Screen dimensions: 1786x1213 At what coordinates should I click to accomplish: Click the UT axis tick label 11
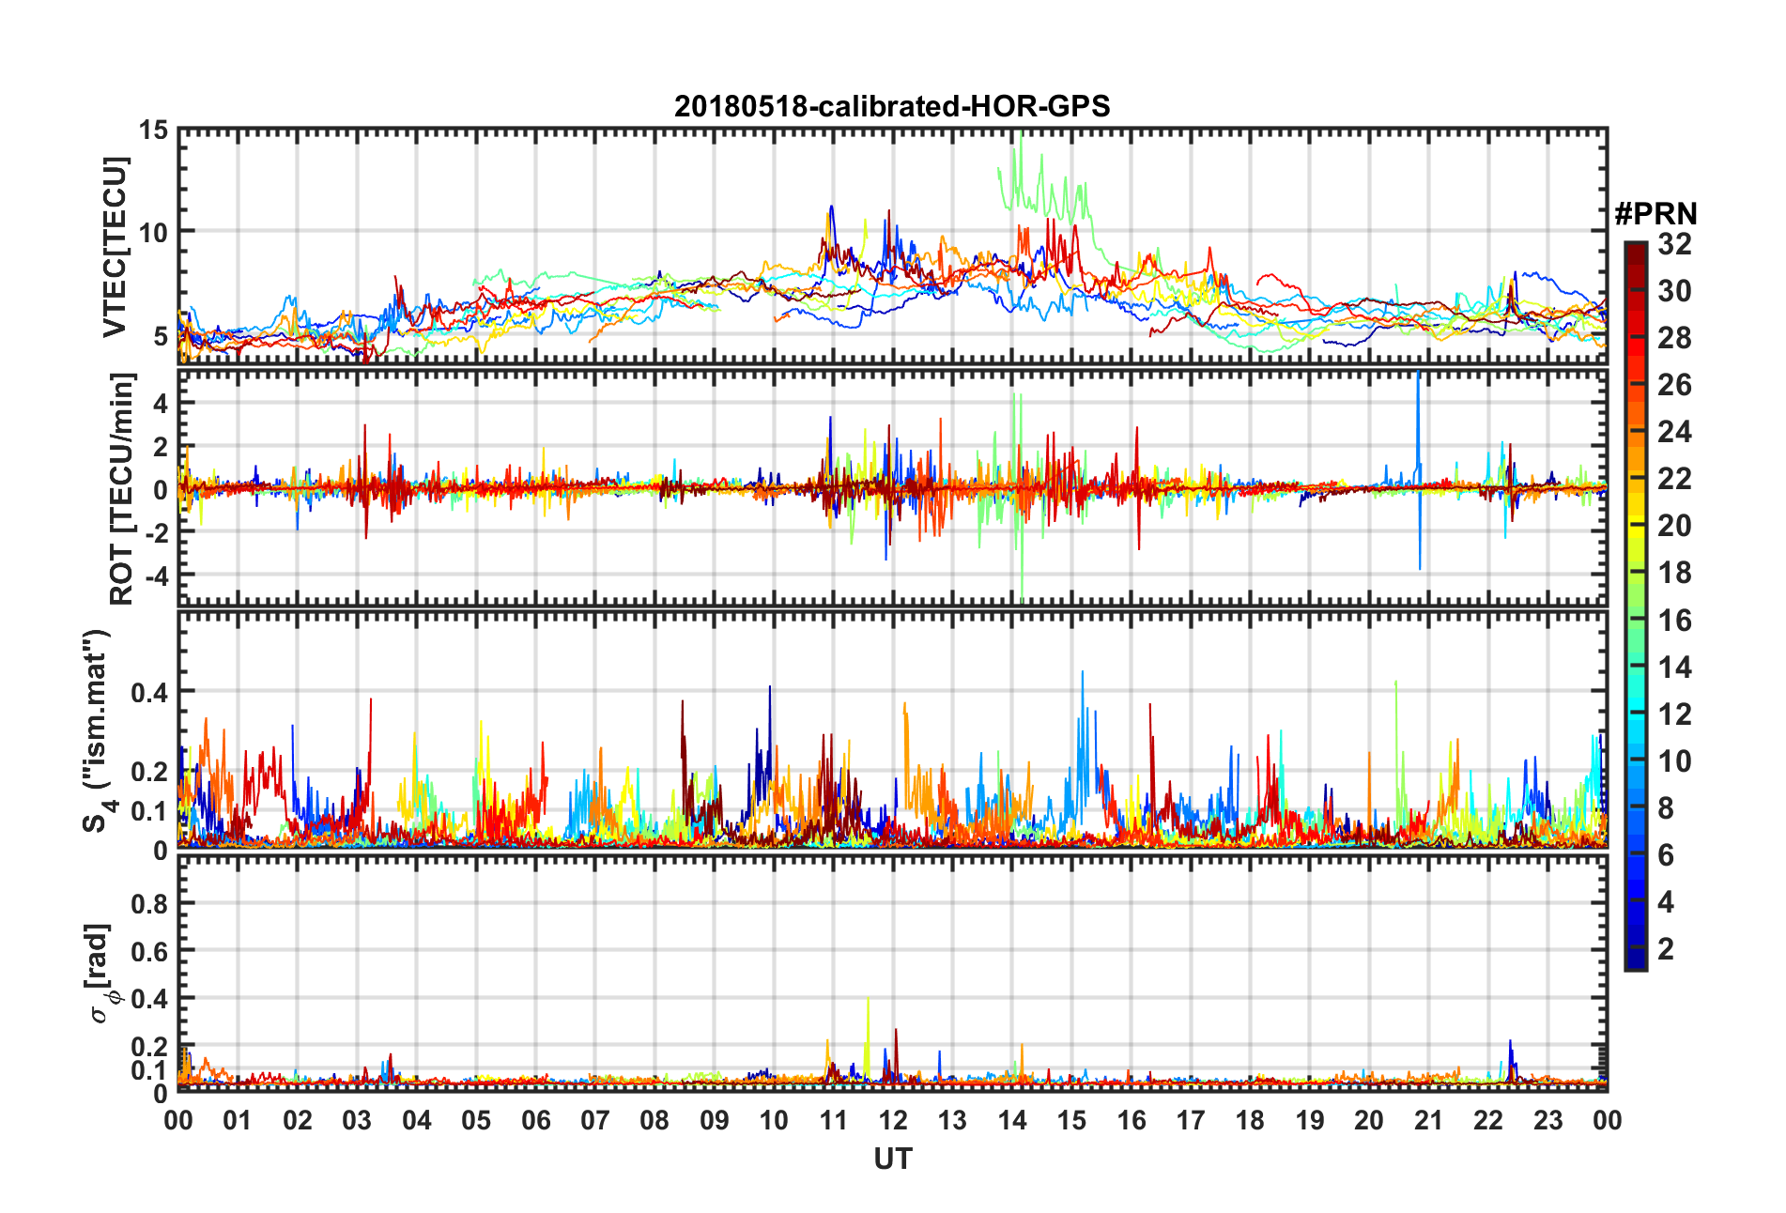click(834, 1120)
